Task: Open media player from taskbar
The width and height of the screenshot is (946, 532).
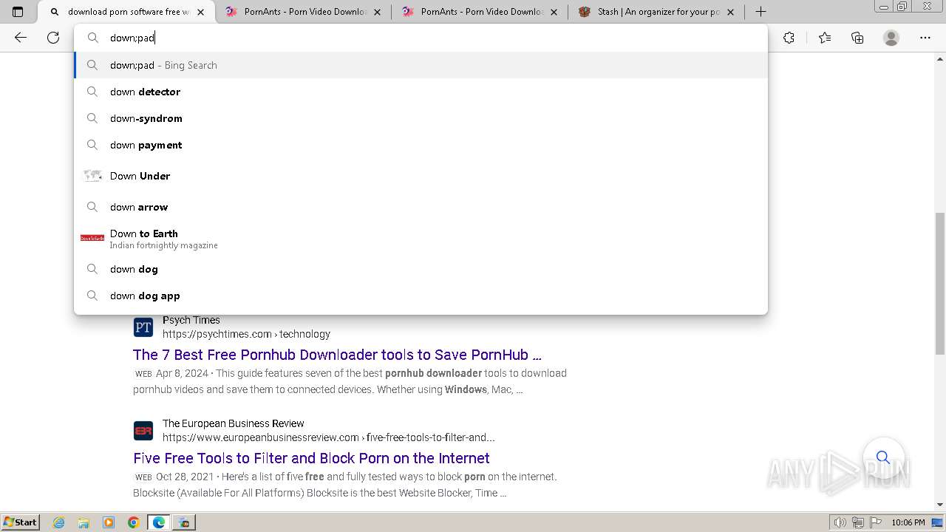Action: (x=109, y=522)
